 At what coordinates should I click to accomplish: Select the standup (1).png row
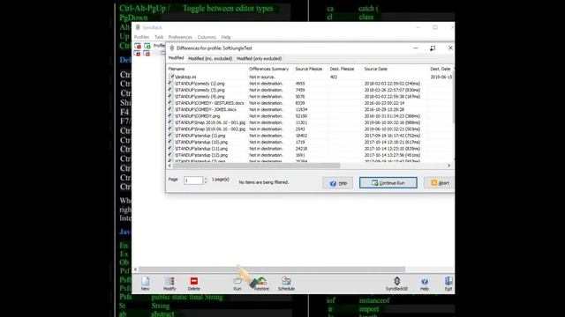309,136
